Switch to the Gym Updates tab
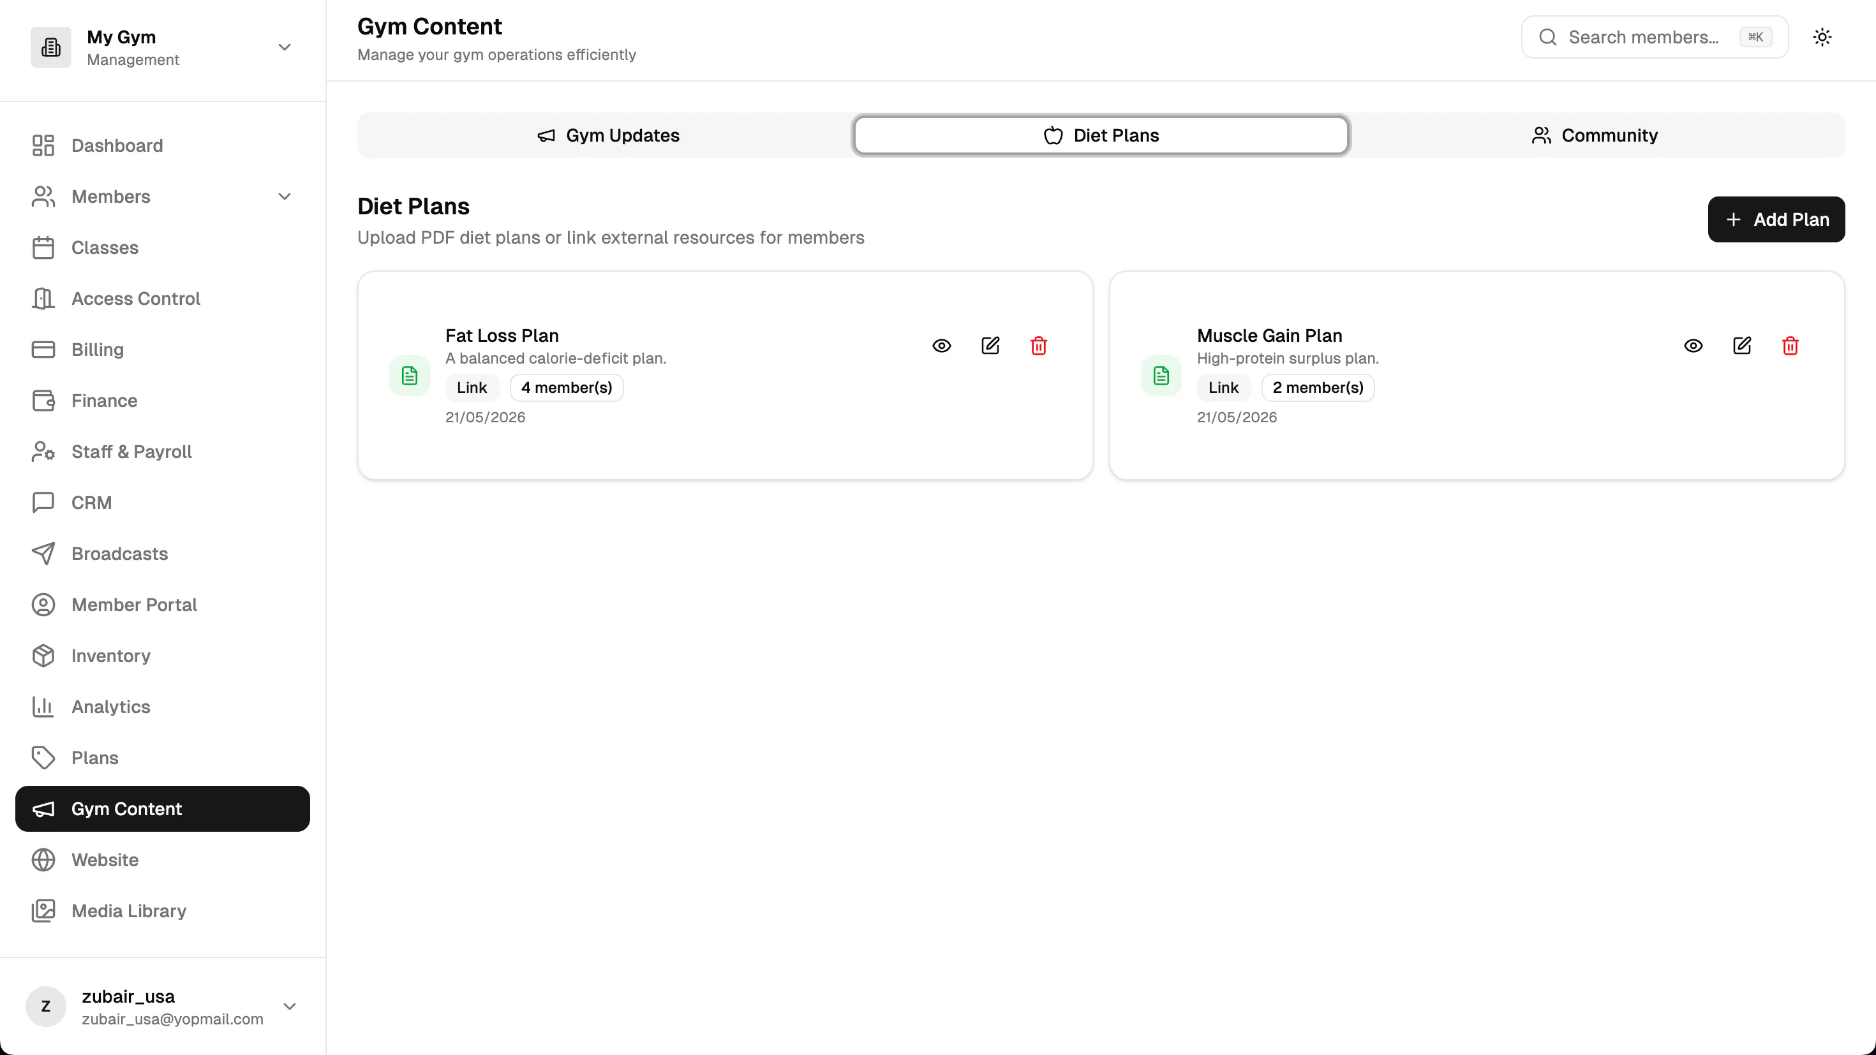Image resolution: width=1876 pixels, height=1055 pixels. (x=607, y=135)
